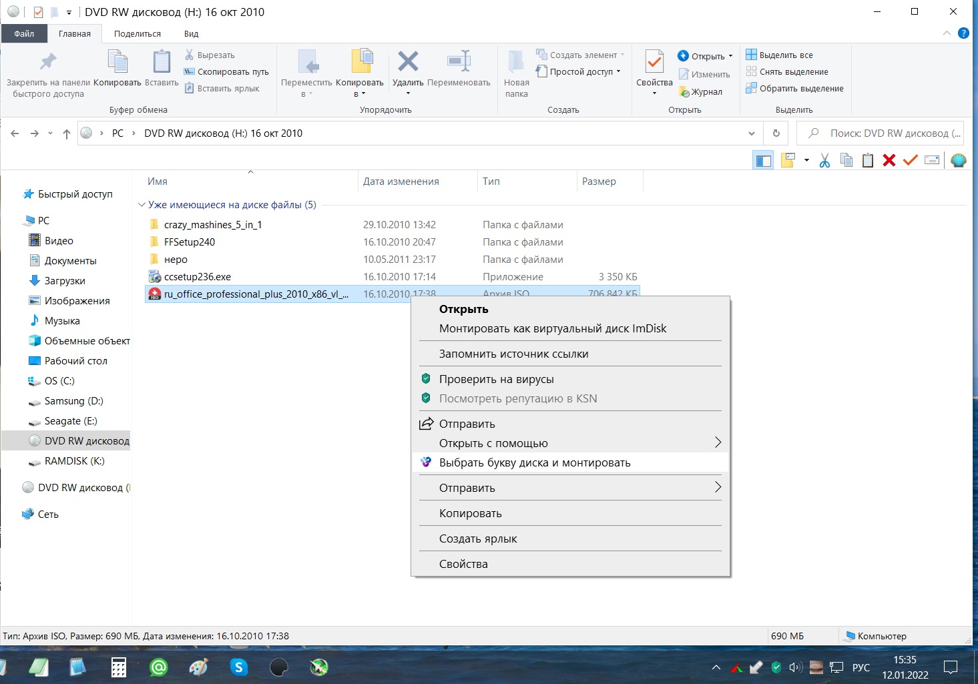Click the double-page copy icon in command bar

846,160
